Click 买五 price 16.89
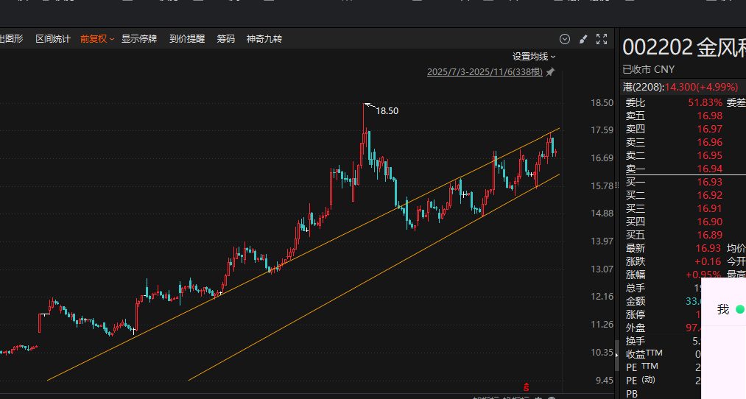746x399 pixels. tap(709, 235)
